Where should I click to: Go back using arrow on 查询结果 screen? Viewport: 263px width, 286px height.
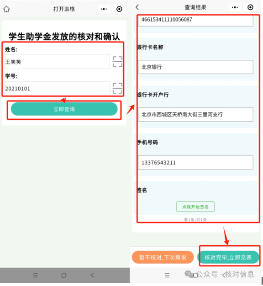[137, 7]
